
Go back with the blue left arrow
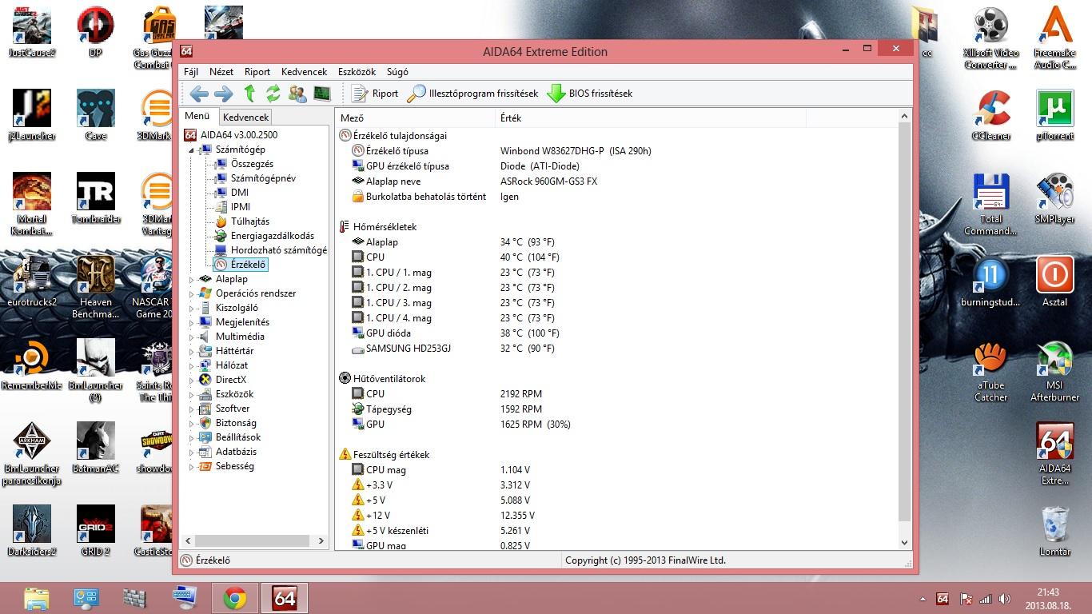(199, 94)
